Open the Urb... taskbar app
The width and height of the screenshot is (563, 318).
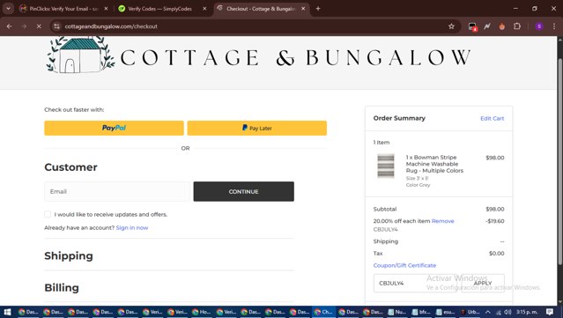(x=470, y=312)
